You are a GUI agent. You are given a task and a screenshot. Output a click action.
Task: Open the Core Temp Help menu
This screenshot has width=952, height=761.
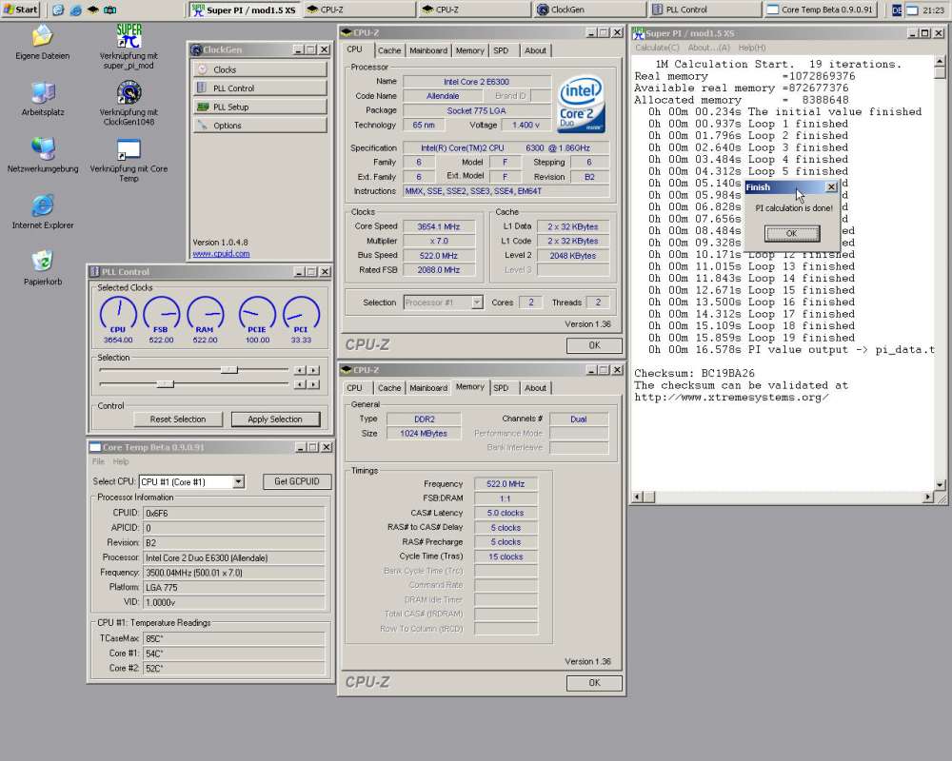pos(121,461)
